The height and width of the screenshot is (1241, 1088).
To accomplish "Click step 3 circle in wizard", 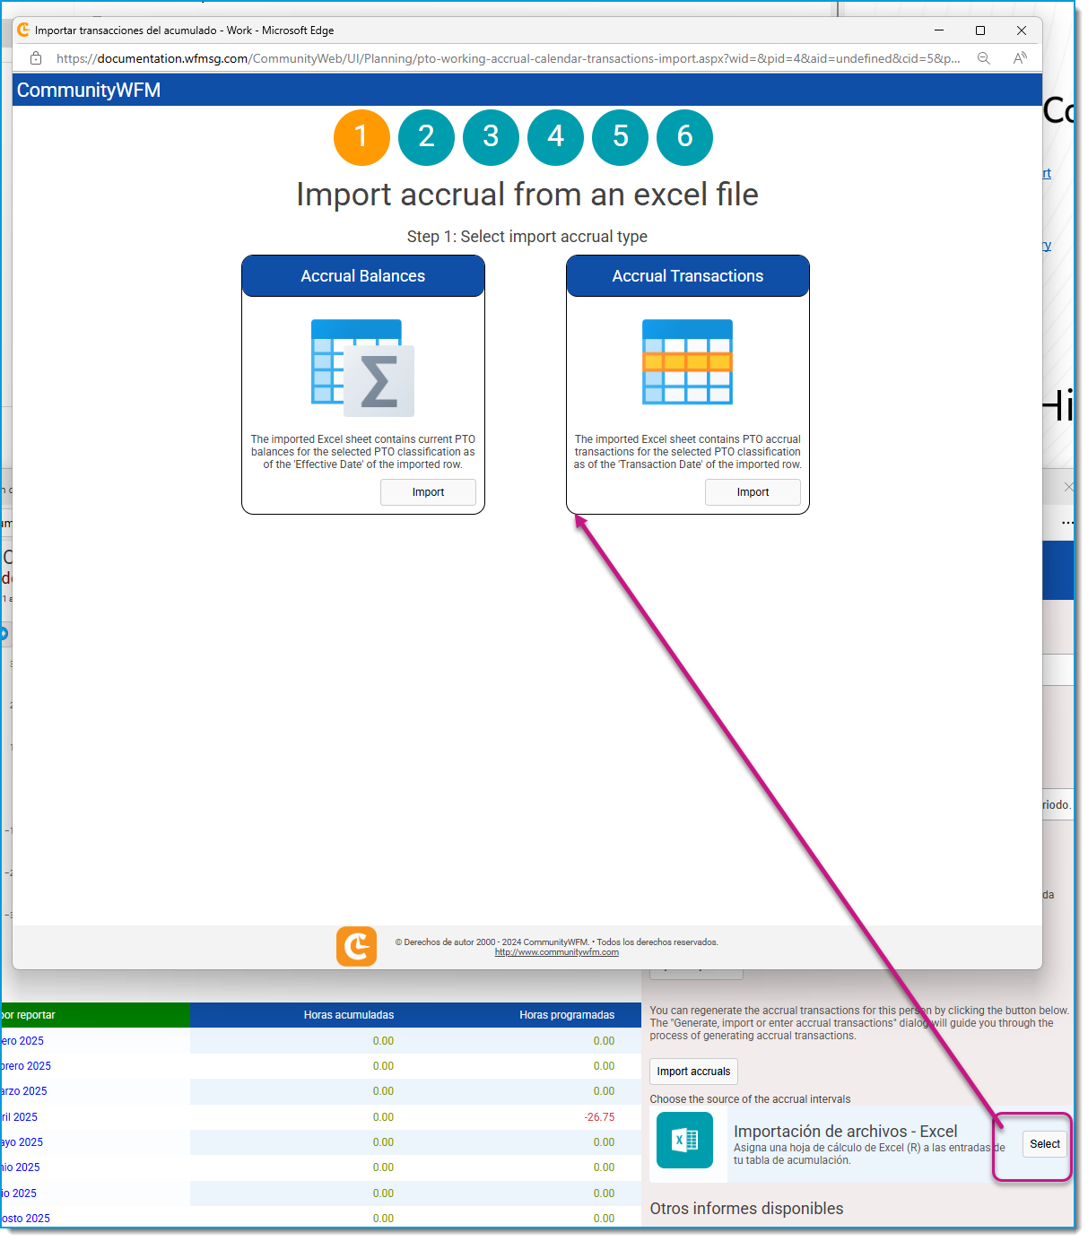I will [x=491, y=137].
